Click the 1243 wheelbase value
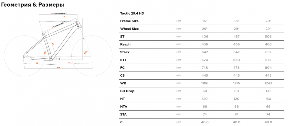The width and height of the screenshot is (288, 126). 268,83
